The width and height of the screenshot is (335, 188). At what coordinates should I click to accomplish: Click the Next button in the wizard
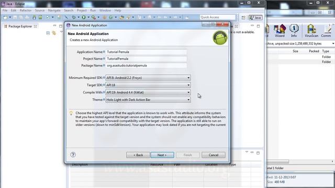[162, 155]
